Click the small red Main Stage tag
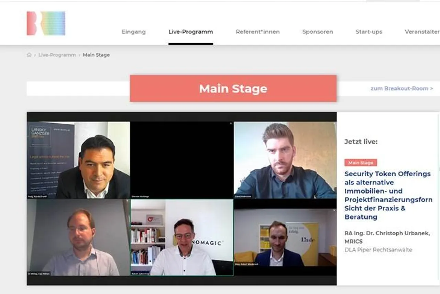Viewport: 440px width, 294px height. tap(361, 162)
